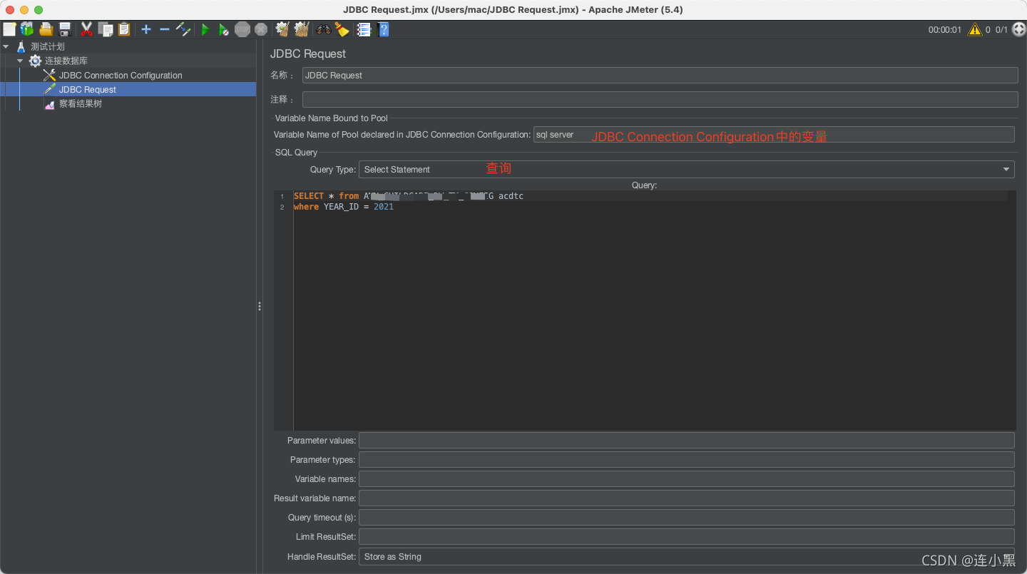
Task: Show log viewer via yellow warning icon
Action: pos(974,29)
